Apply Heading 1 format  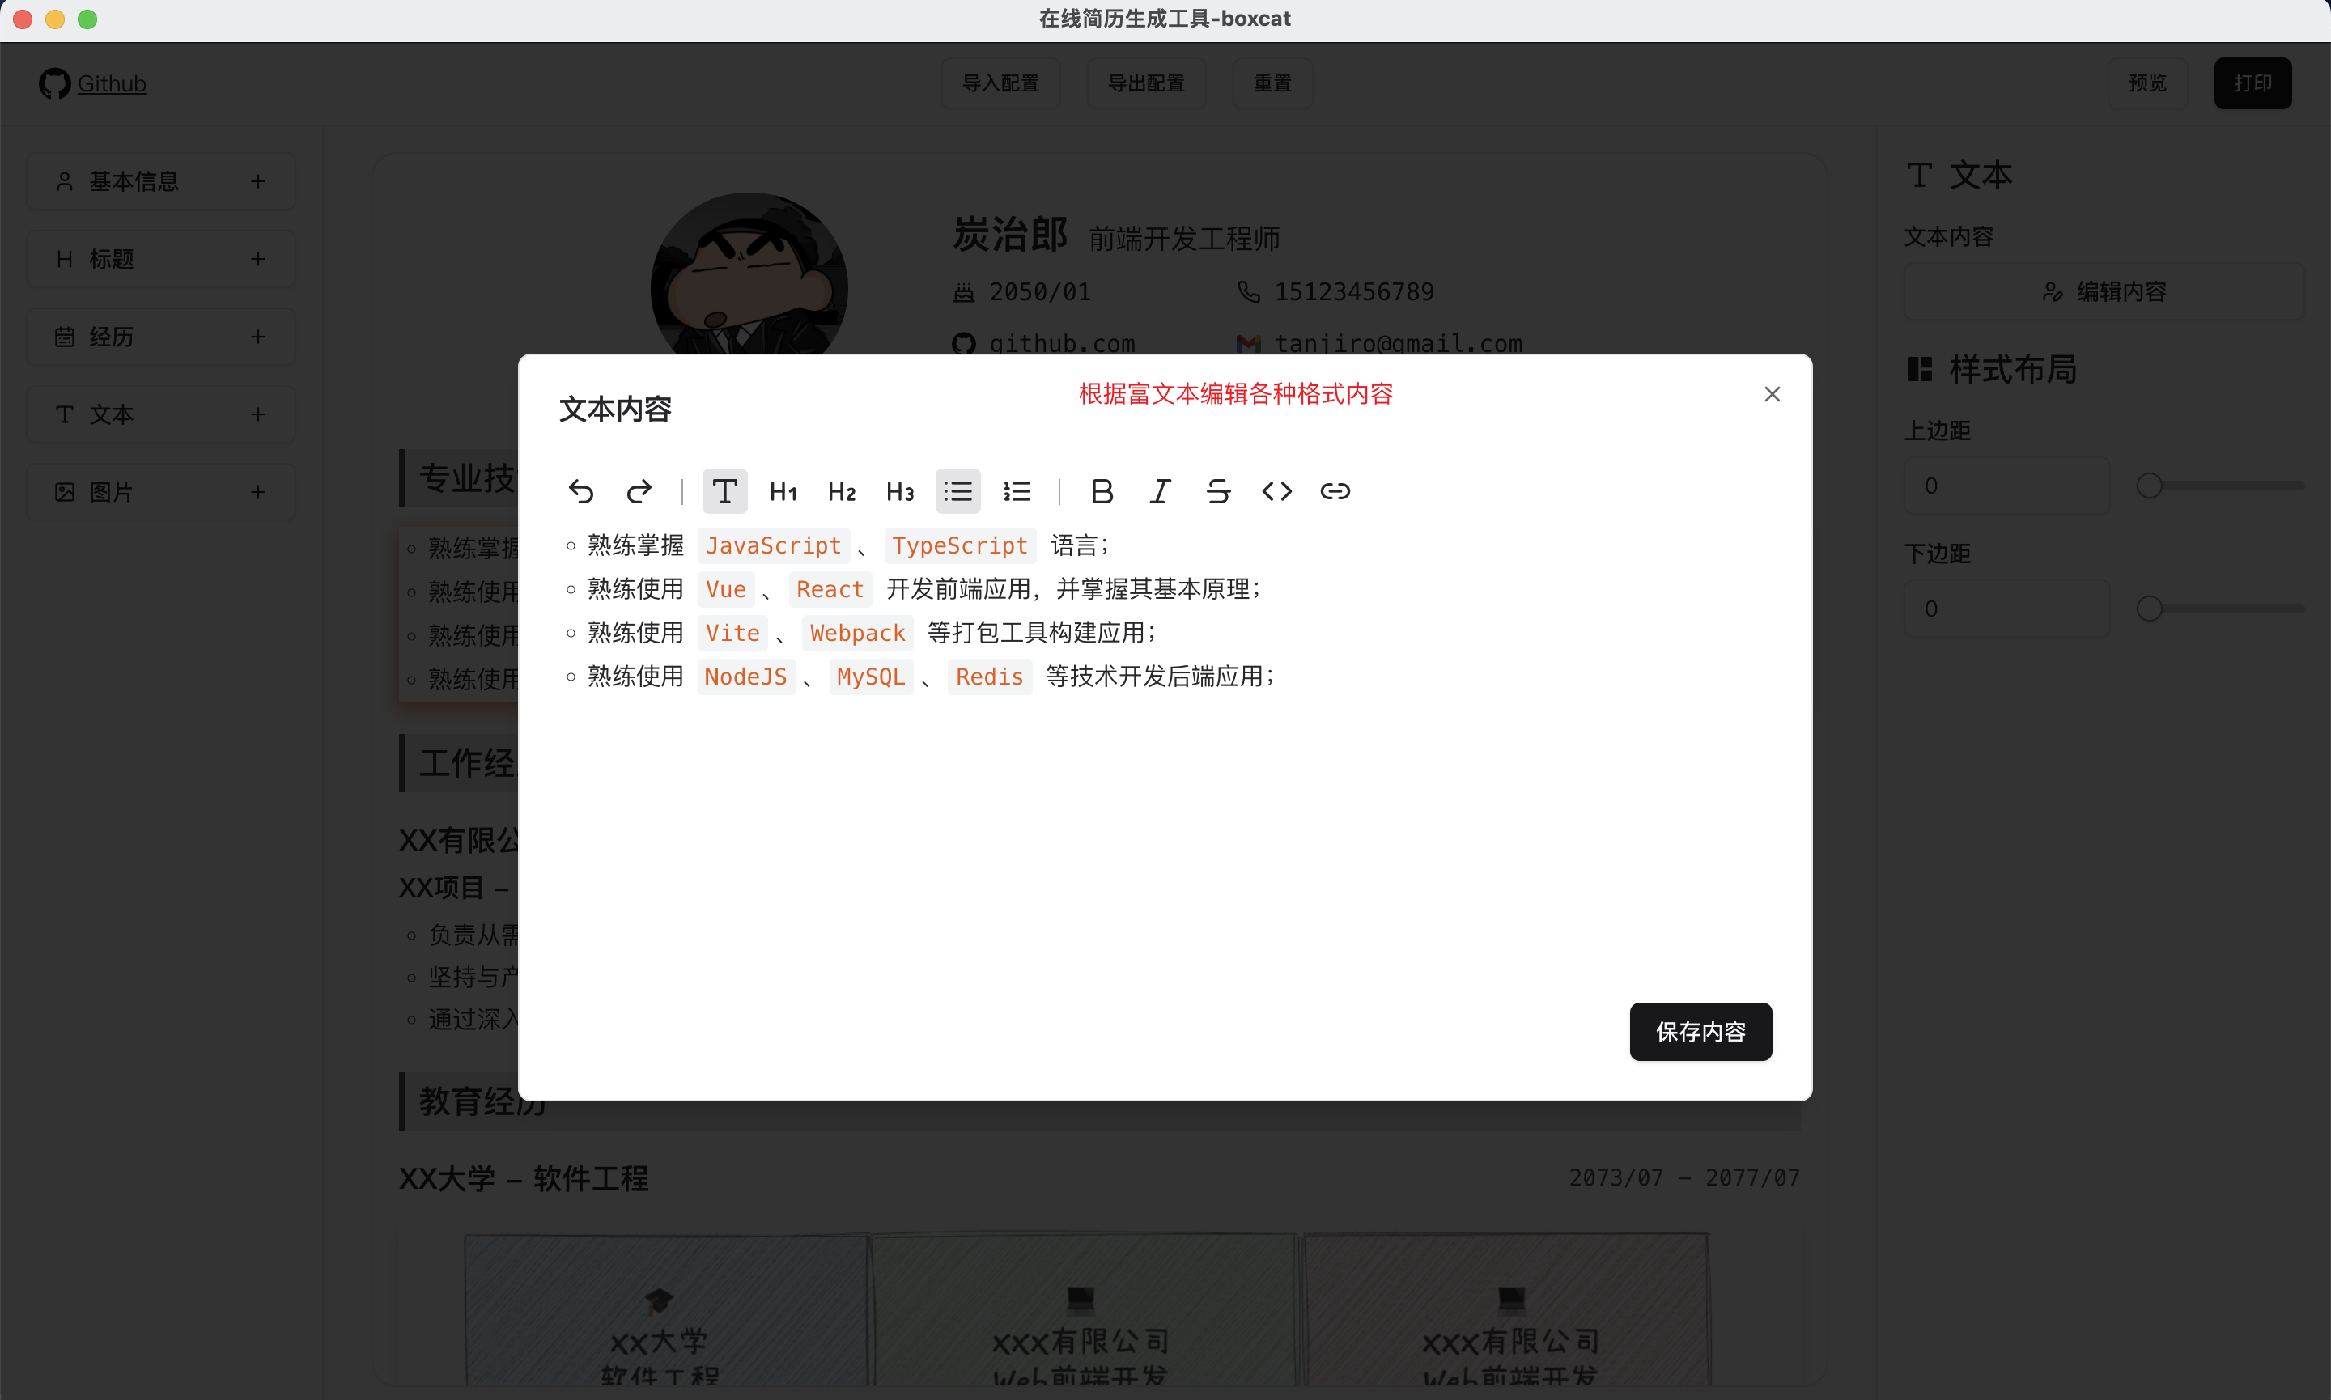click(783, 491)
